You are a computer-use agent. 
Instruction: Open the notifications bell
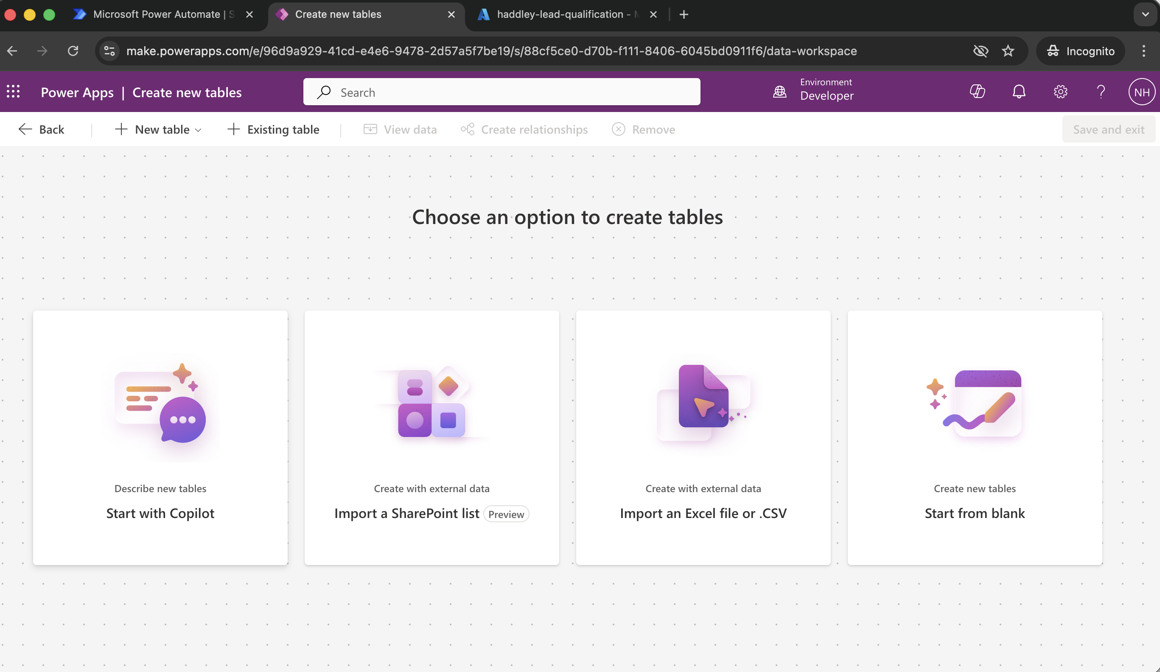point(1019,92)
